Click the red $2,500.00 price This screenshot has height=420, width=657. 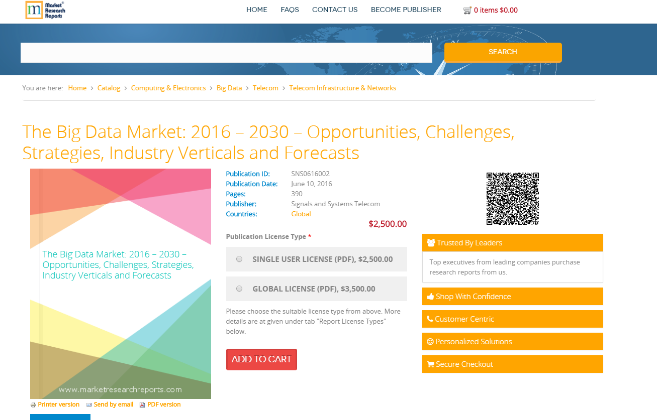(x=388, y=224)
